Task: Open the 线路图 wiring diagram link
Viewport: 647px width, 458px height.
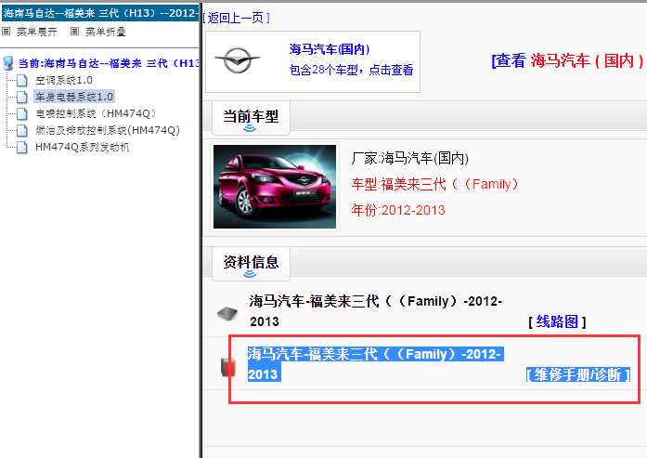Action: (x=557, y=321)
